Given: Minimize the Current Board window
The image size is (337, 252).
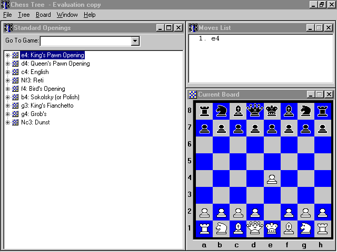Looking at the screenshot, I should pyautogui.click(x=311, y=94).
